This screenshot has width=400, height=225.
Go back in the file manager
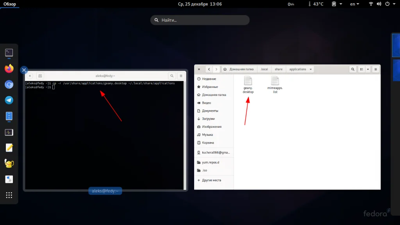click(x=209, y=69)
